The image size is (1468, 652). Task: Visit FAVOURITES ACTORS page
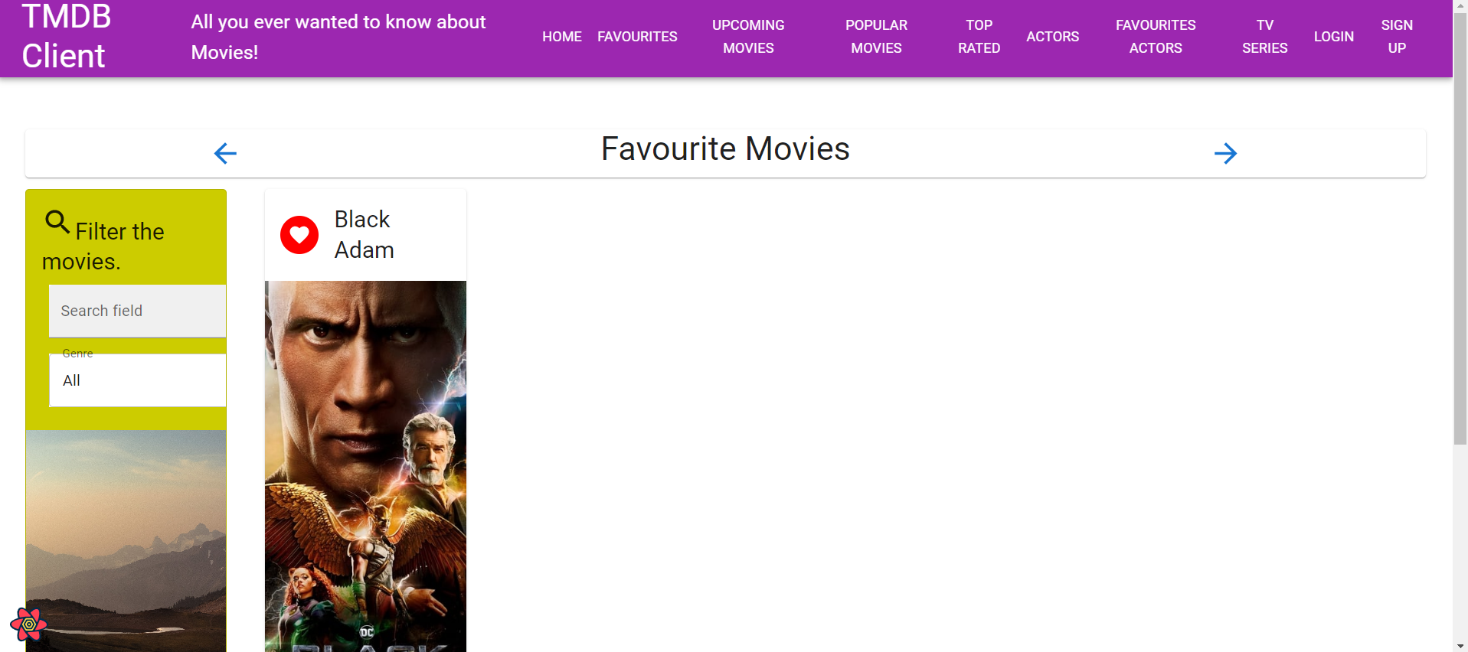coord(1156,37)
